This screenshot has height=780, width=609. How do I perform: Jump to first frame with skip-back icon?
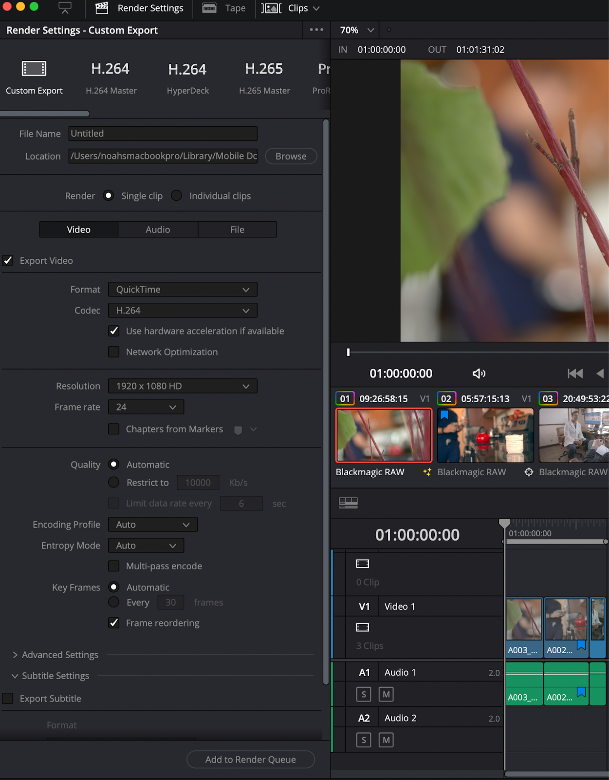point(575,373)
